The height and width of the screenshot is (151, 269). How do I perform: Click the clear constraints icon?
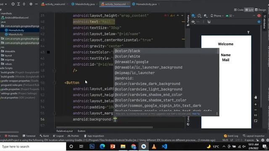coord(209,22)
